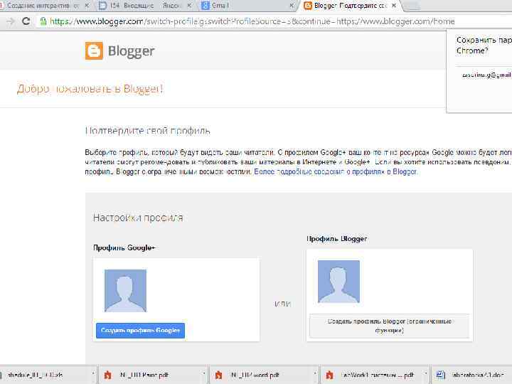Click the Yandex inbox tab favicon
Viewport: 512px width, 384px height.
coord(102,5)
